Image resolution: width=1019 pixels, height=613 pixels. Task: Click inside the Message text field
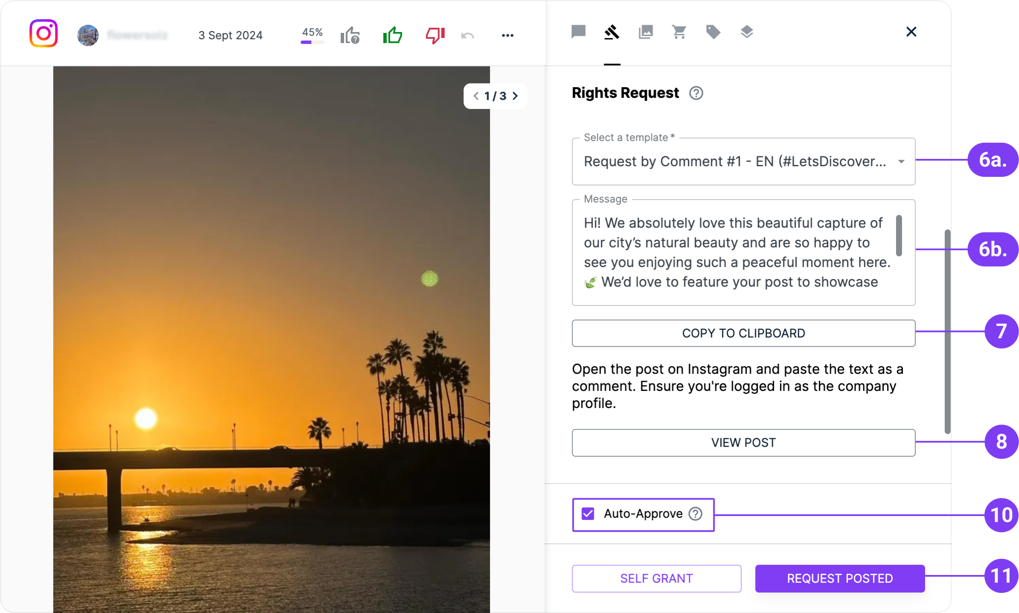pyautogui.click(x=734, y=252)
